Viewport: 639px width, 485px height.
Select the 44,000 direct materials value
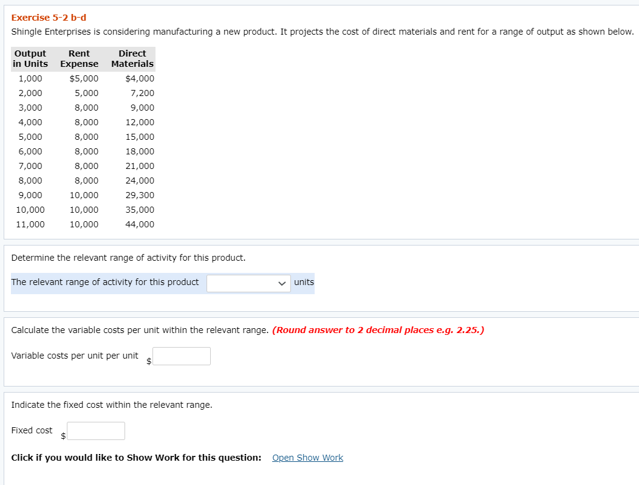click(x=140, y=224)
